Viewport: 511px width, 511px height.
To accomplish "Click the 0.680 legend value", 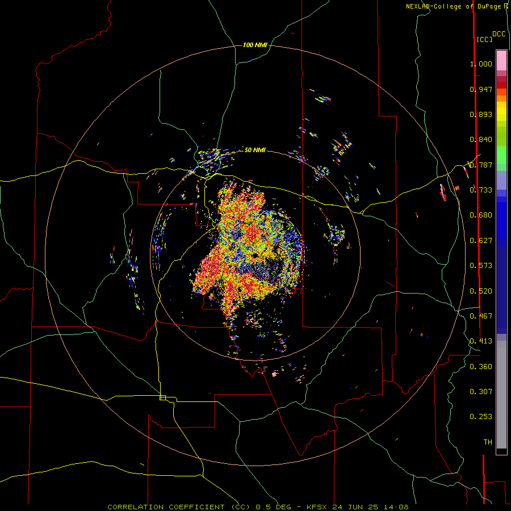I will pos(481,215).
